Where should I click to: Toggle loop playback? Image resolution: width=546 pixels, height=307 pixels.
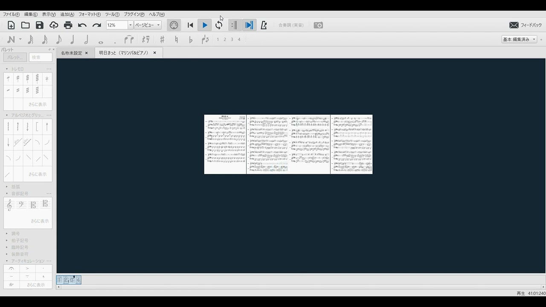tap(219, 25)
